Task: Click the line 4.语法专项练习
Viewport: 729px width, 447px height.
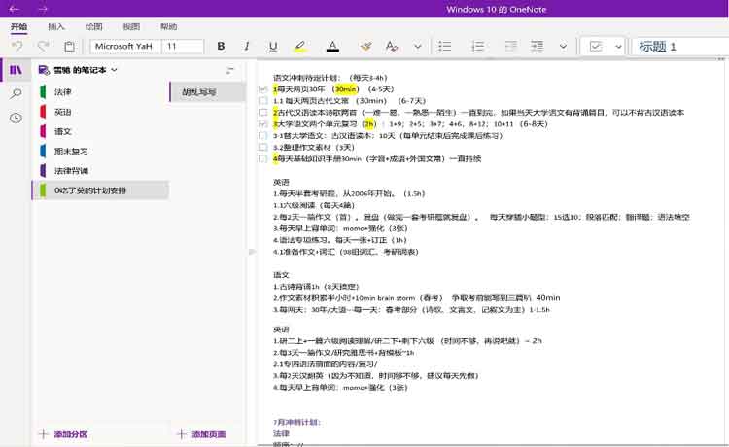Action: pyautogui.click(x=340, y=240)
